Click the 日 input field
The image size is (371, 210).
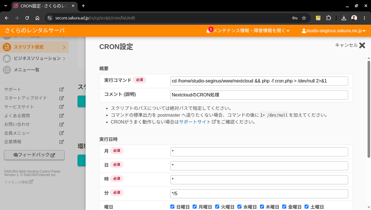(x=259, y=166)
